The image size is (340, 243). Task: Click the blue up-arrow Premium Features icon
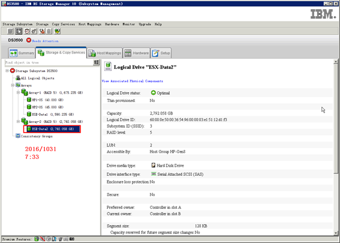[54, 239]
